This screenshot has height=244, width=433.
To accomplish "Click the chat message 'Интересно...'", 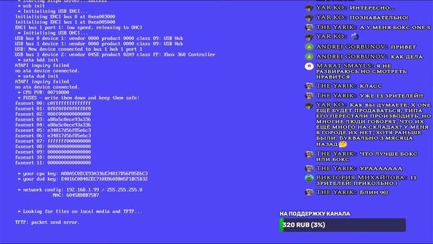I will click(372, 8).
